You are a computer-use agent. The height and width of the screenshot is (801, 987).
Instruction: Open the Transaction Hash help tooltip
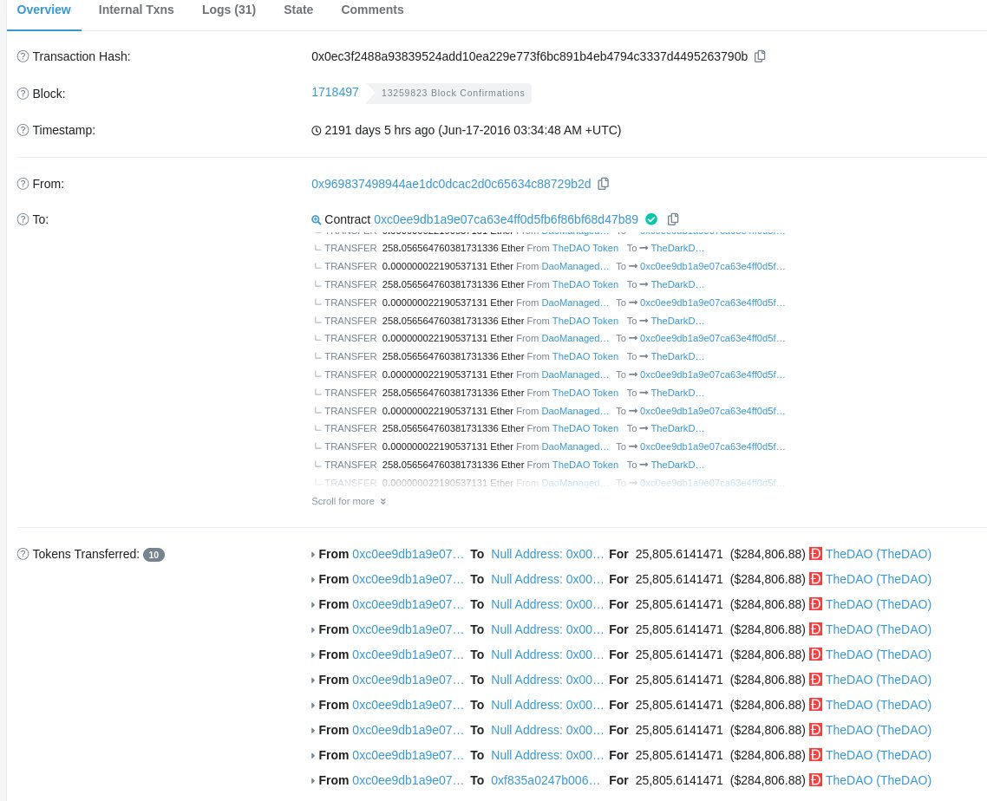[23, 56]
